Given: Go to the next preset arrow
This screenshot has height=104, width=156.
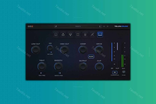Looking at the screenshot, I should 108,26.
